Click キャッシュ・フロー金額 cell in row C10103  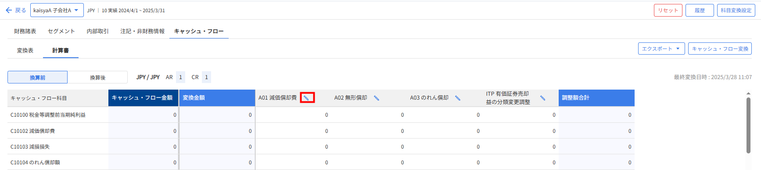[x=144, y=146]
